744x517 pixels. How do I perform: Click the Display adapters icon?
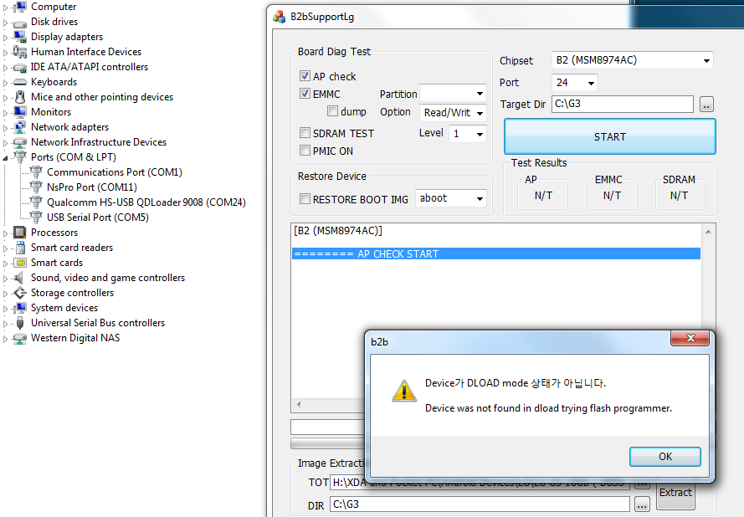click(20, 37)
